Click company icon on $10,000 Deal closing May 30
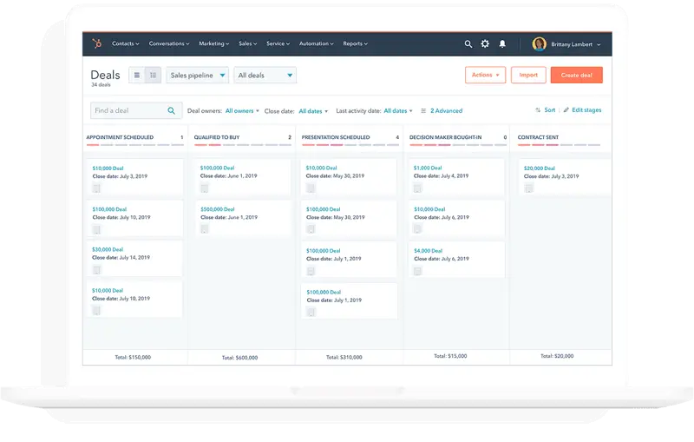The height and width of the screenshot is (442, 694). [311, 188]
